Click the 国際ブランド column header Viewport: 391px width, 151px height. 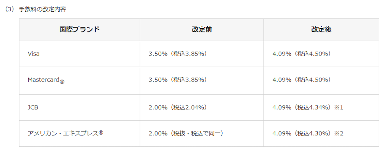click(x=80, y=30)
